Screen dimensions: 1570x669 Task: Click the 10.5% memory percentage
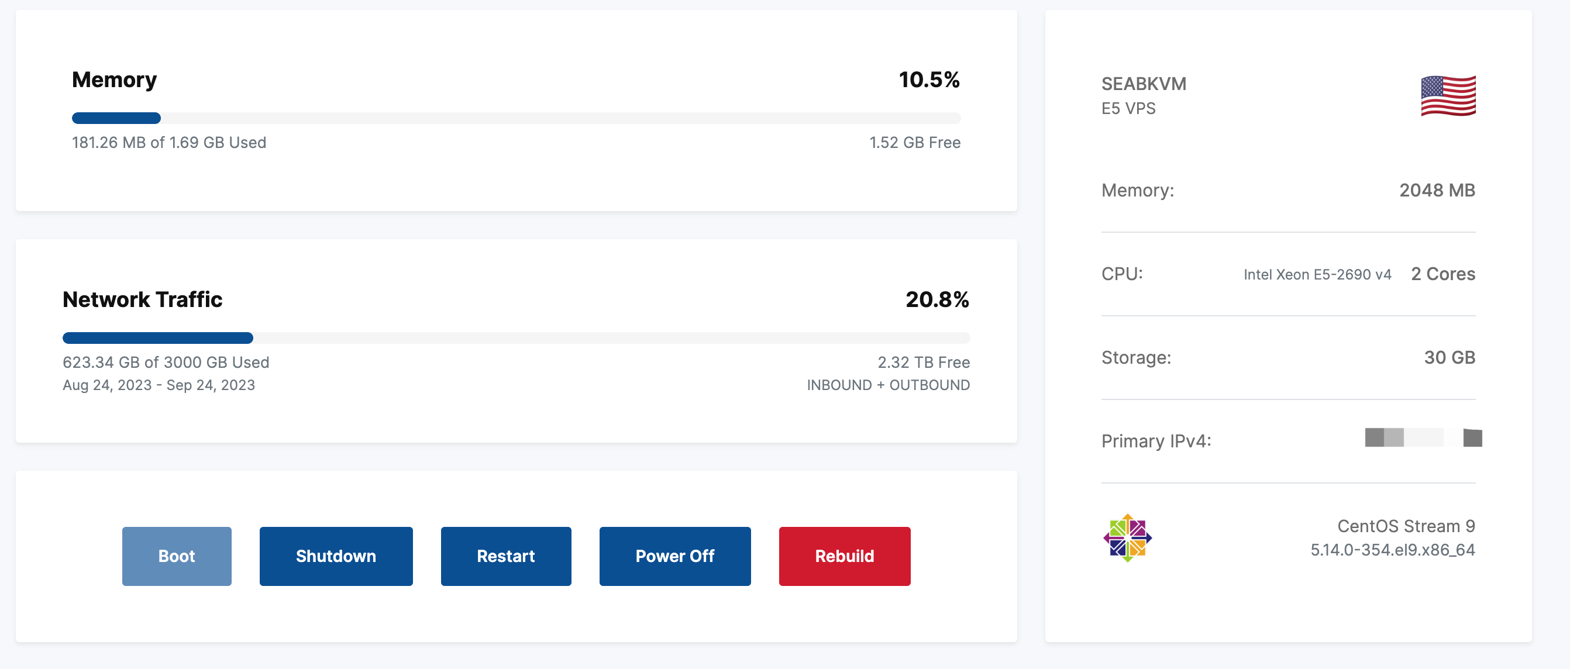tap(929, 80)
